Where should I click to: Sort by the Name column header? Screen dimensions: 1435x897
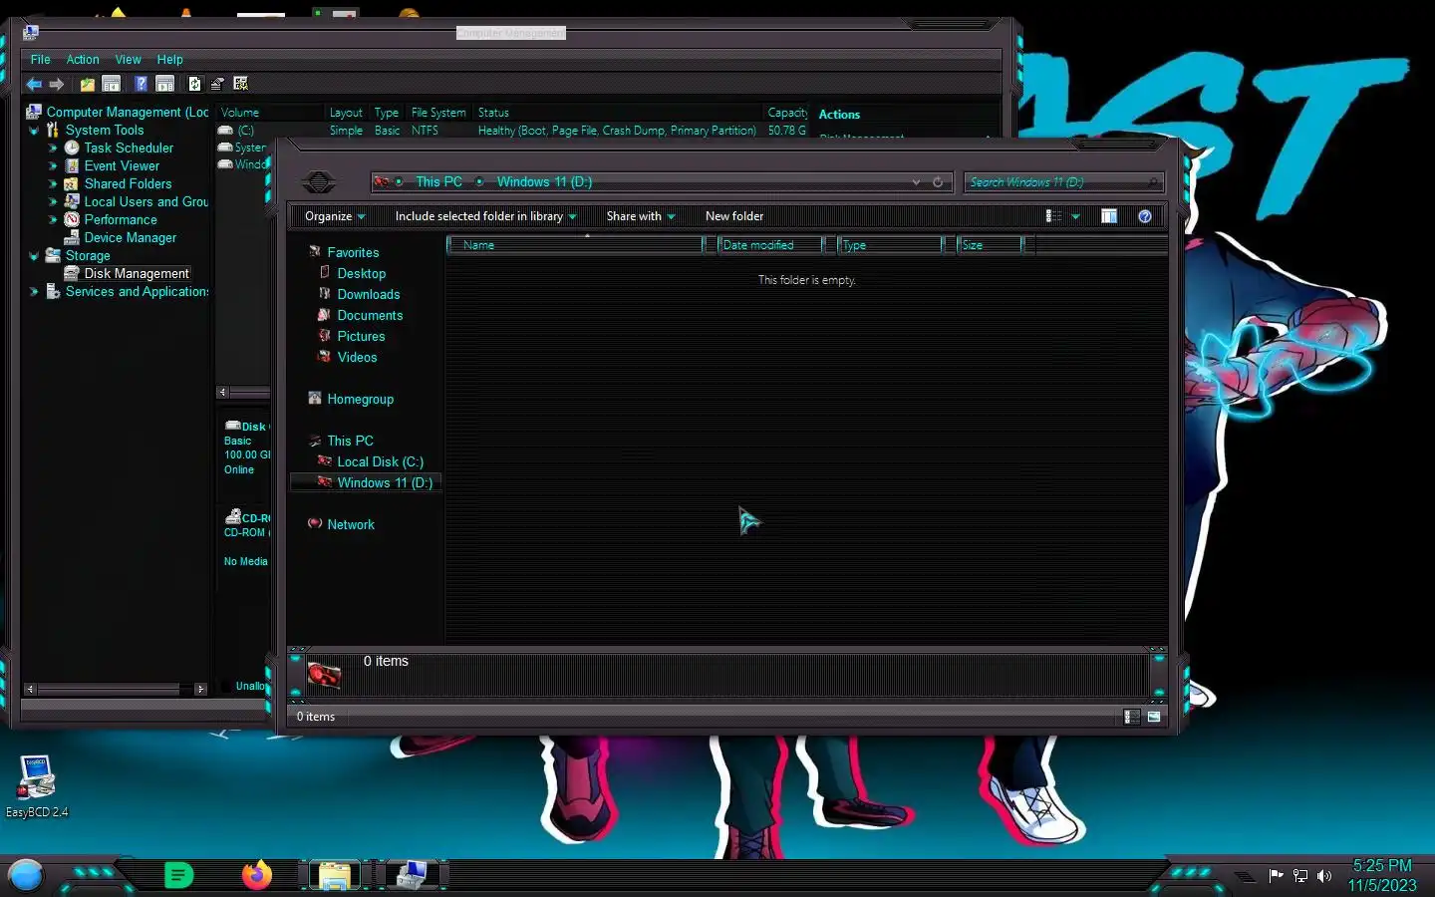575,245
